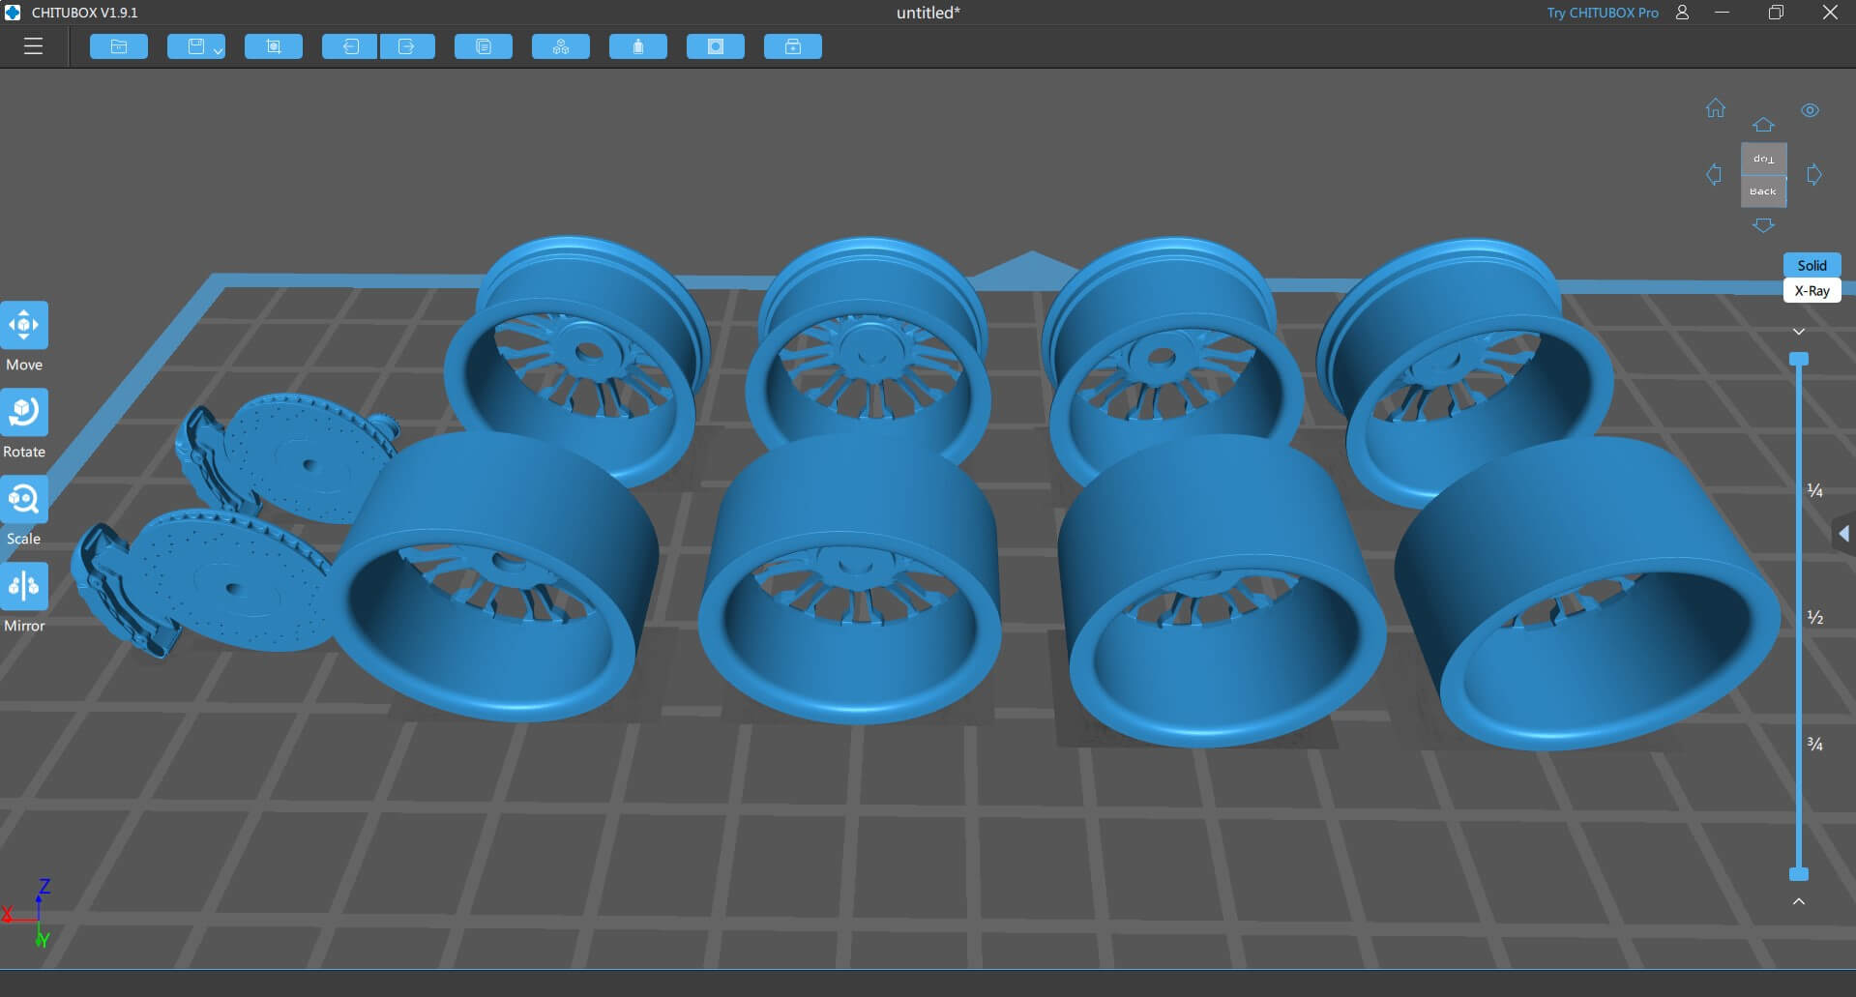Click the Dig Hole toolbar icon
The image size is (1856, 997).
[x=716, y=46]
